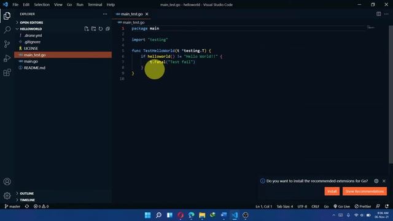Click Prettier in status bar

pyautogui.click(x=363, y=206)
